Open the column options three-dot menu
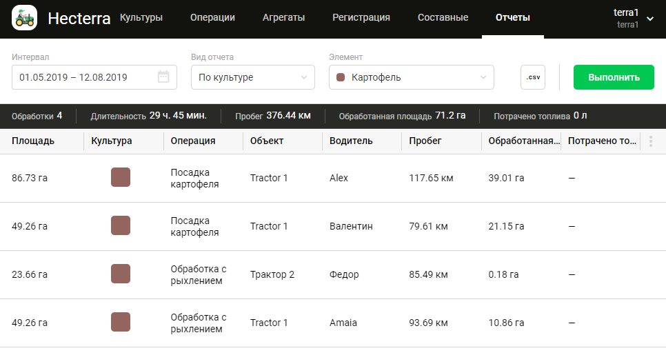Viewport: 666px width, 355px height. [x=651, y=141]
